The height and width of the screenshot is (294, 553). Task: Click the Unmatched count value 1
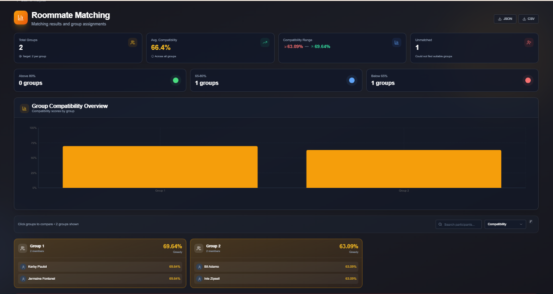[x=417, y=48]
